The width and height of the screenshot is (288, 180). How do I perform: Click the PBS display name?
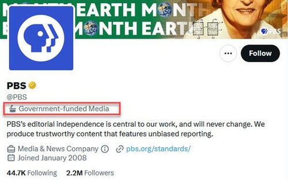(16, 85)
